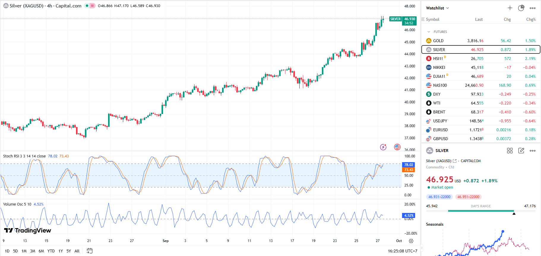Open the Watchlist name dropdown

click(437, 8)
